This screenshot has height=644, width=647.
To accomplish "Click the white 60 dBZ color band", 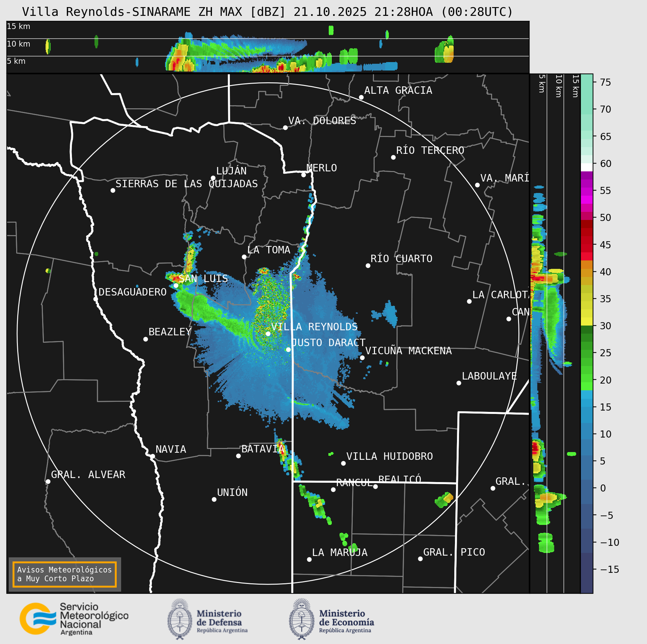I will (x=587, y=167).
